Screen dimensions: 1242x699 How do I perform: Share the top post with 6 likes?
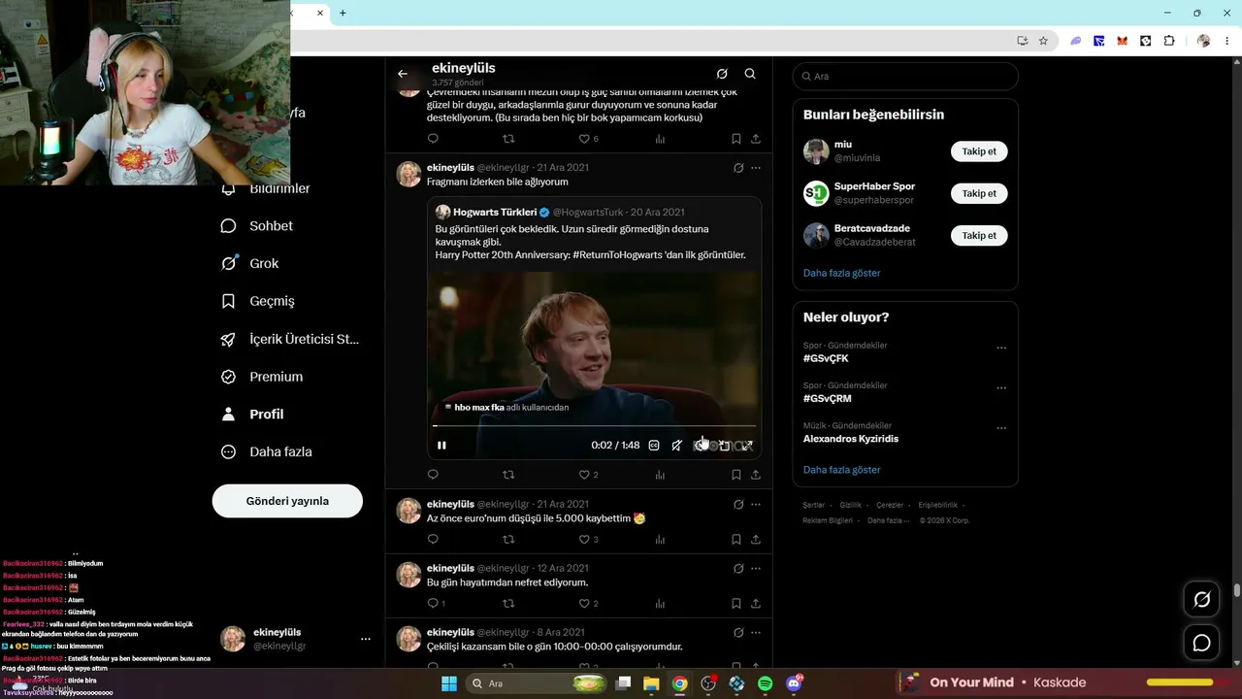[x=756, y=139]
